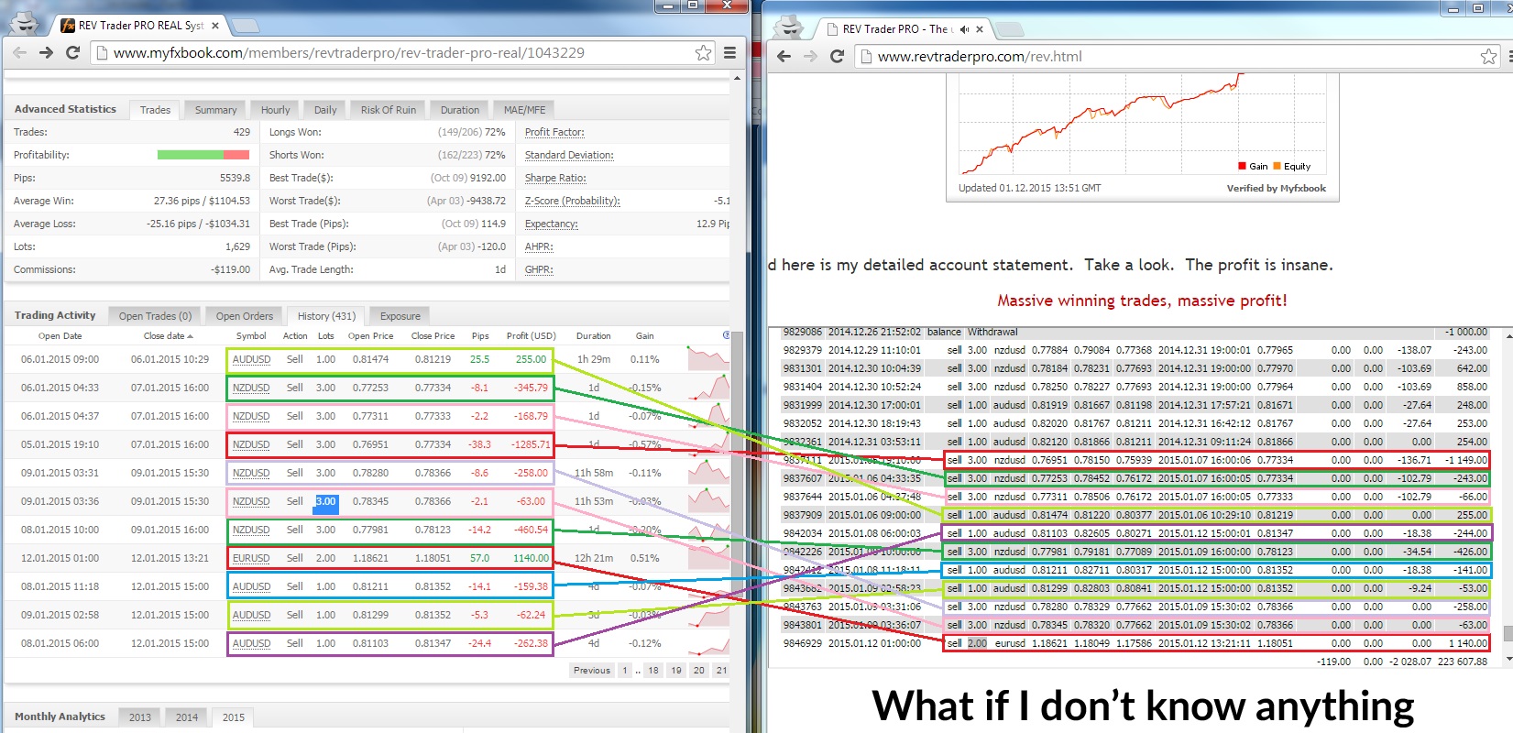Open the Daily tab
The image size is (1513, 733).
325,109
